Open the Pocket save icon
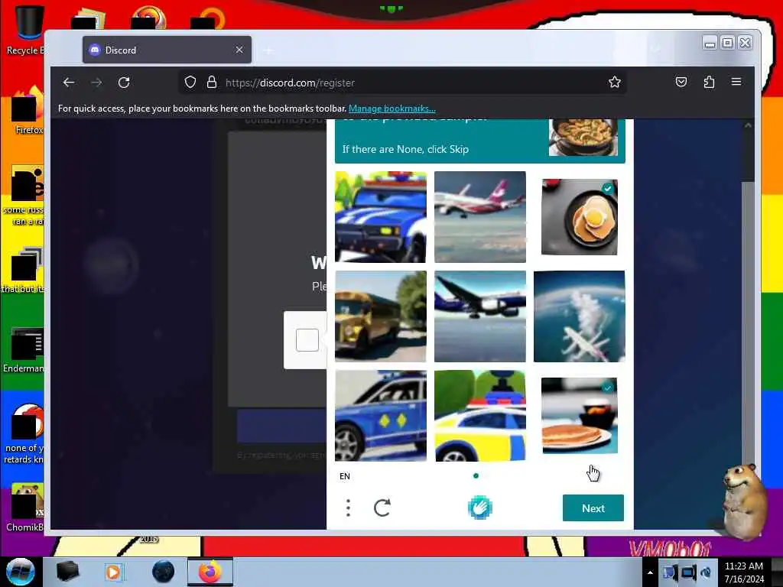The width and height of the screenshot is (783, 587). coord(681,82)
